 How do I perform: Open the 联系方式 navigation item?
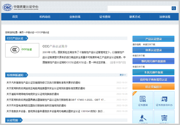[x=135, y=17]
